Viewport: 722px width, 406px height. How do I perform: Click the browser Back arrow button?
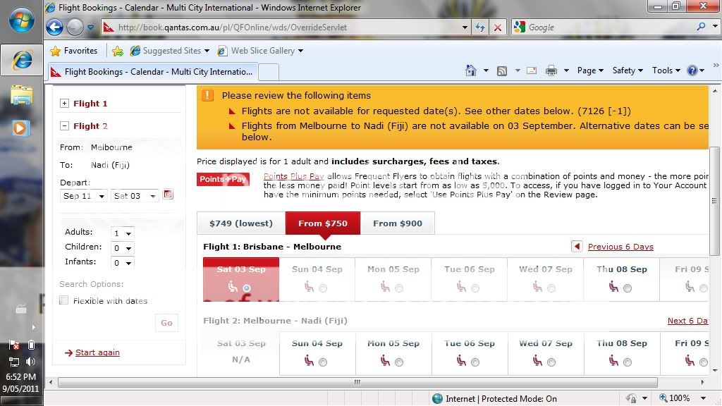tap(54, 27)
